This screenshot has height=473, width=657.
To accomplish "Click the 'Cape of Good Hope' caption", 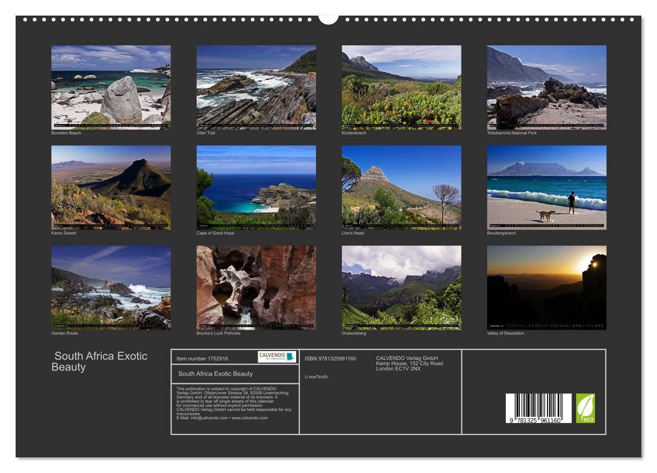I will (215, 233).
